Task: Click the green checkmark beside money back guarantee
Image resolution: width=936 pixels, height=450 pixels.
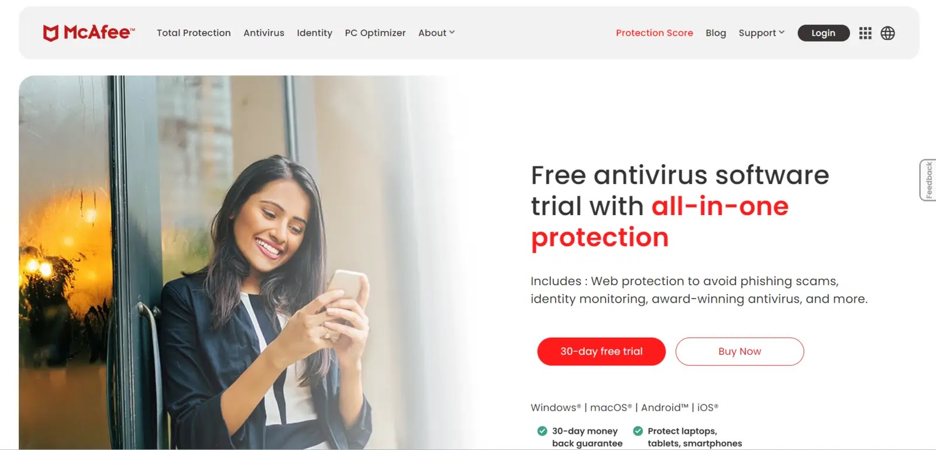Action: (542, 431)
